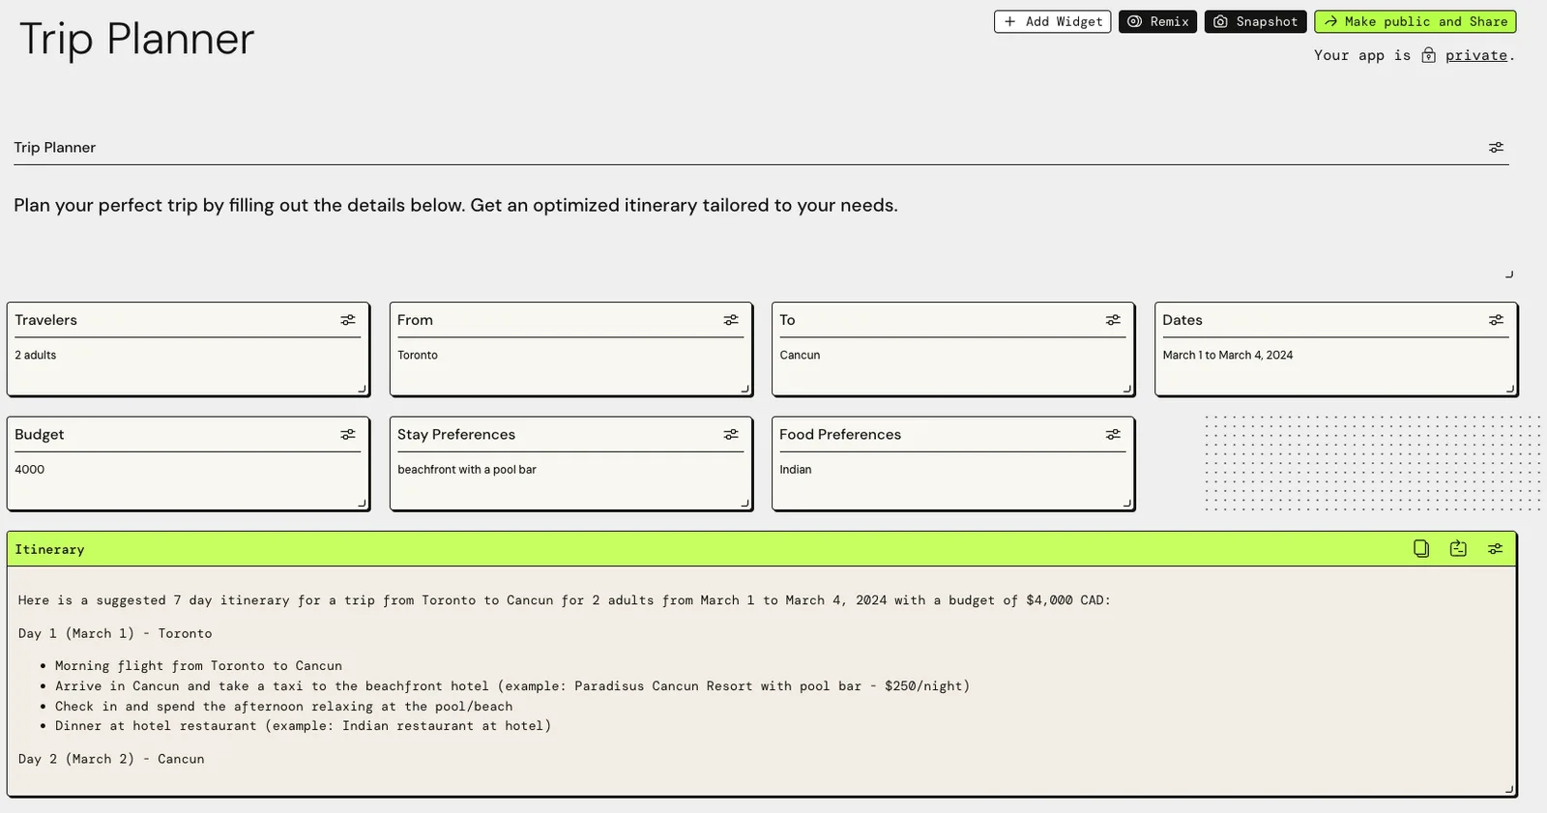Open settings for the To widget
This screenshot has width=1547, height=813.
(x=1113, y=320)
